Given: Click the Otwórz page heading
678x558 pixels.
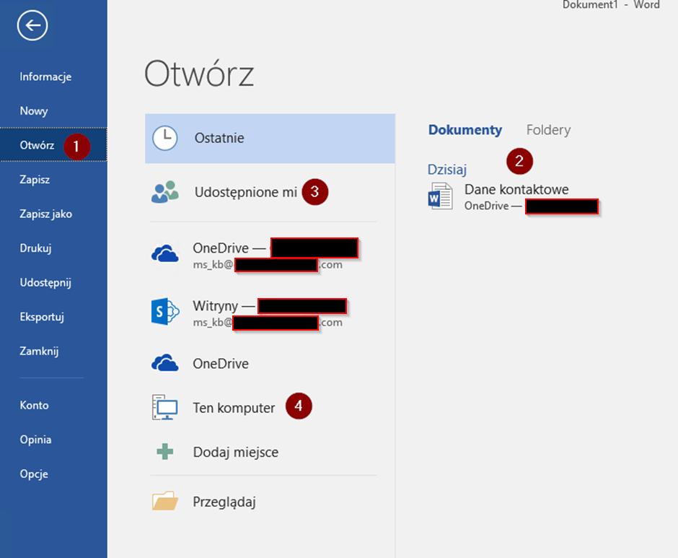Looking at the screenshot, I should coord(199,74).
